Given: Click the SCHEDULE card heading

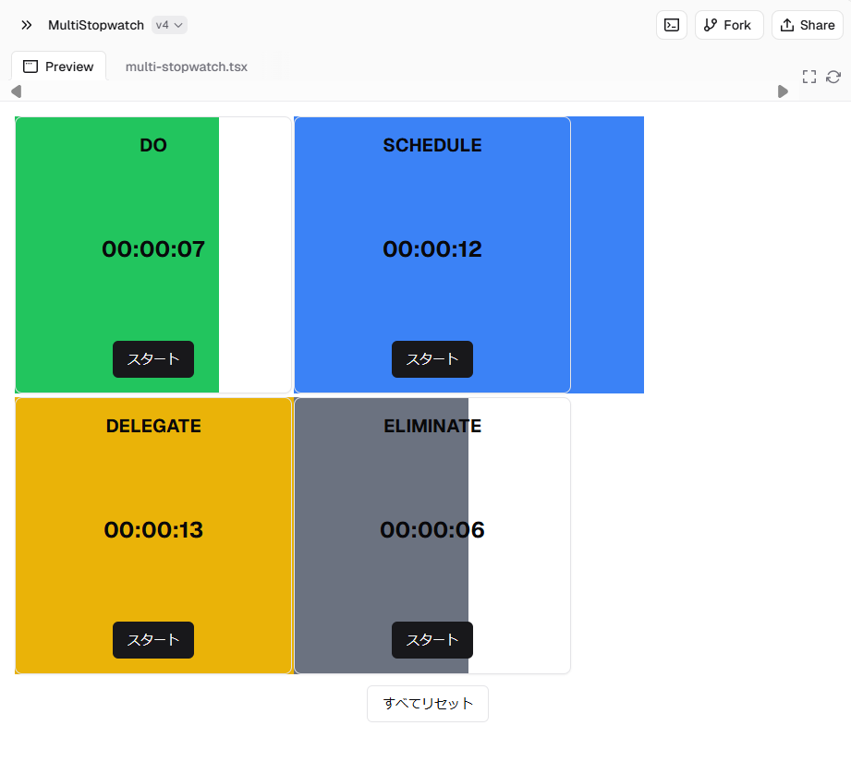Looking at the screenshot, I should (432, 145).
